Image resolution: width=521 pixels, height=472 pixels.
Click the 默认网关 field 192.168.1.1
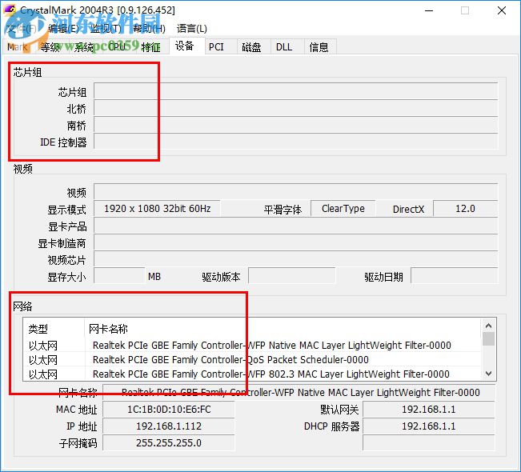pos(429,410)
